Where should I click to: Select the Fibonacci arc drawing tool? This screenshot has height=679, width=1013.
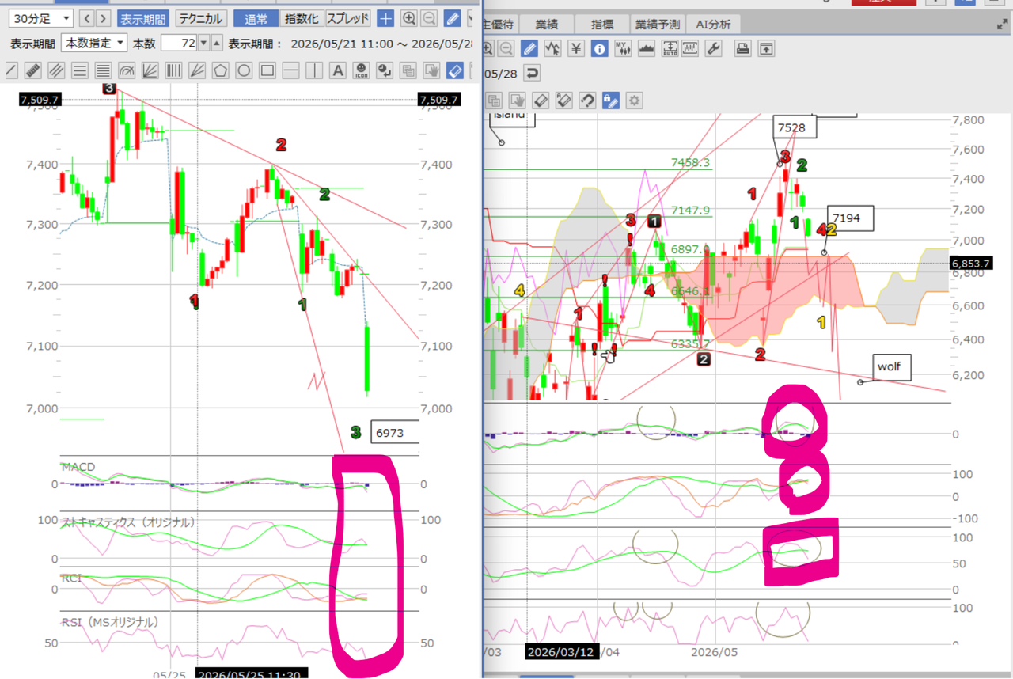click(x=127, y=70)
